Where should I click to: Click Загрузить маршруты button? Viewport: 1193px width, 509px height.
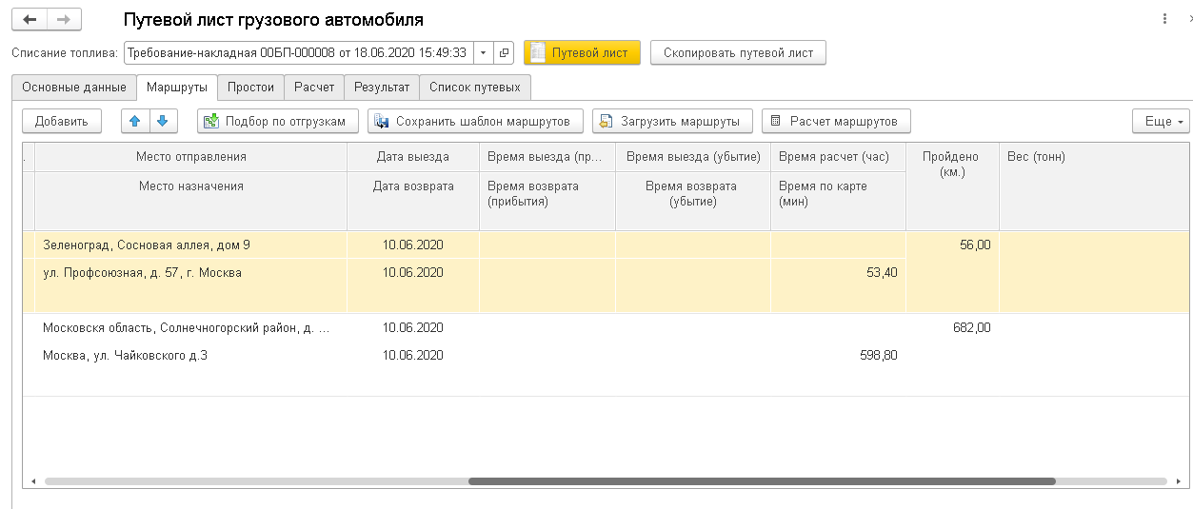click(672, 121)
